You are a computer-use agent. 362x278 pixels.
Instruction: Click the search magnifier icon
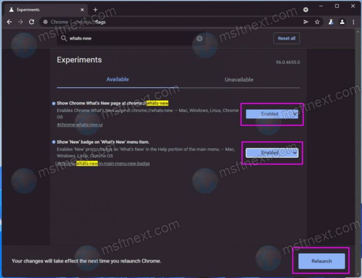coord(64,38)
